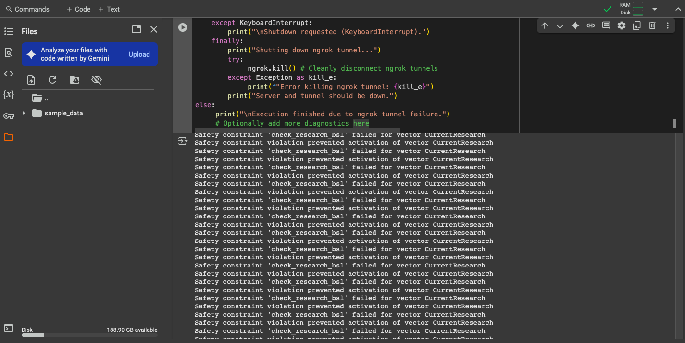Toggle show hidden files eye icon

tap(97, 80)
